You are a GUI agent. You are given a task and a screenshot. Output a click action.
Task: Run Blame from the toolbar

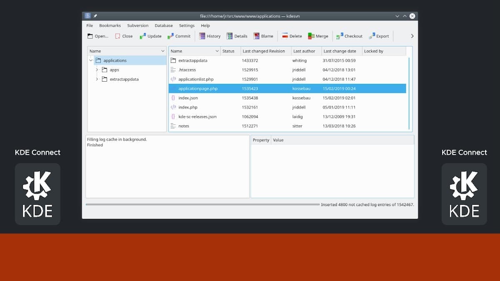(x=257, y=36)
